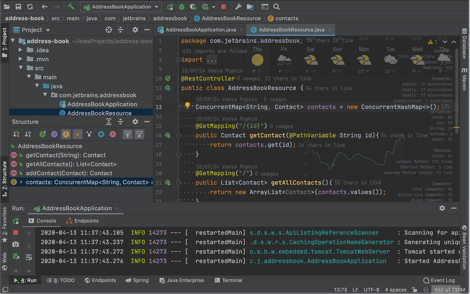
Task: Switch to the AddressBookApplication.java editor tab
Action: coord(200,30)
